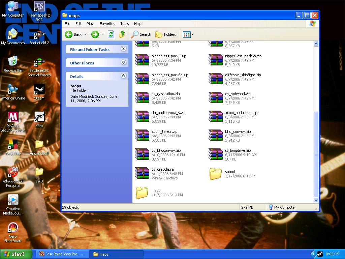This screenshot has height=259, width=345.
Task: Open the Favorites menu
Action: click(x=107, y=24)
